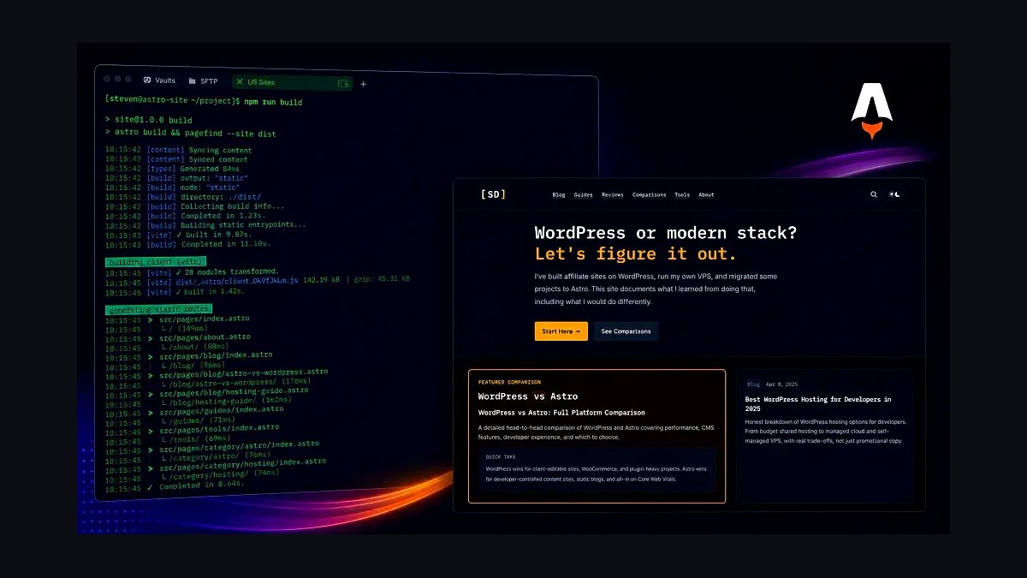Click the 'Apr 8, 2025' post date

tap(781, 384)
